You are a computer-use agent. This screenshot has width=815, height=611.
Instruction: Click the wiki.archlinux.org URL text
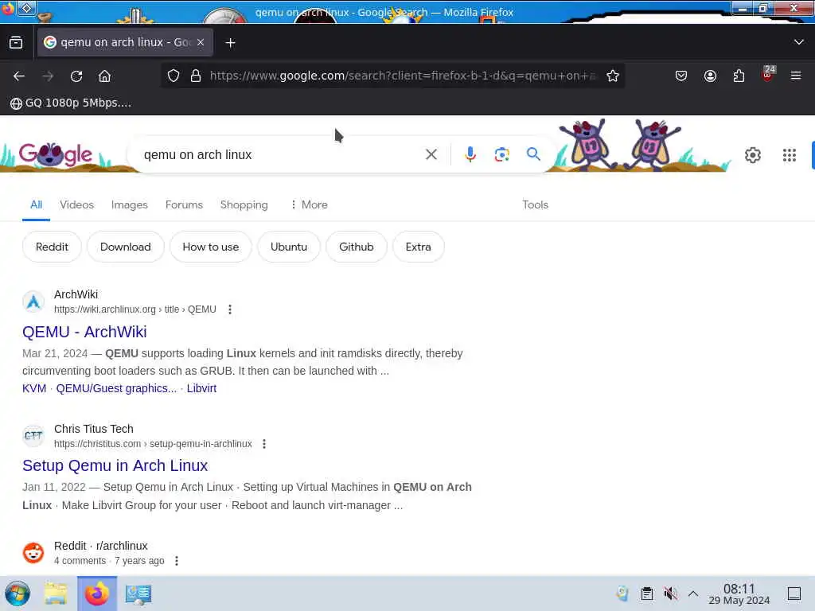pyautogui.click(x=135, y=309)
